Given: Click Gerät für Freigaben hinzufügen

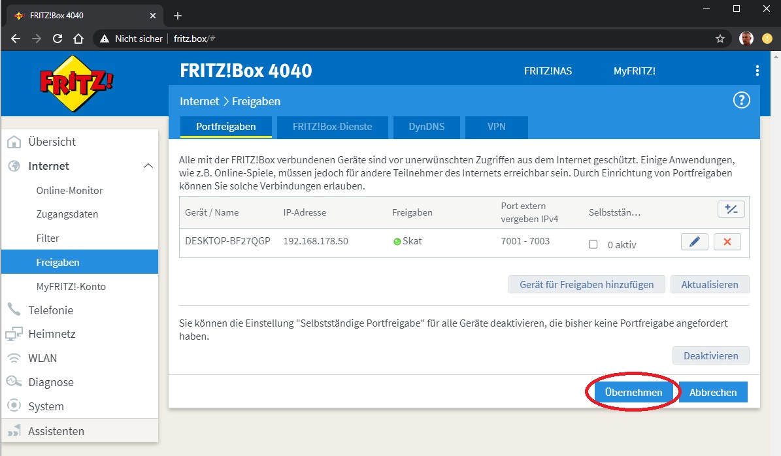Looking at the screenshot, I should point(586,285).
